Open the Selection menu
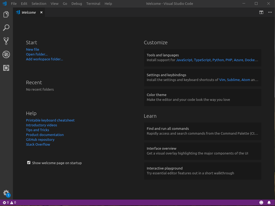275x206 pixels. click(39, 3)
